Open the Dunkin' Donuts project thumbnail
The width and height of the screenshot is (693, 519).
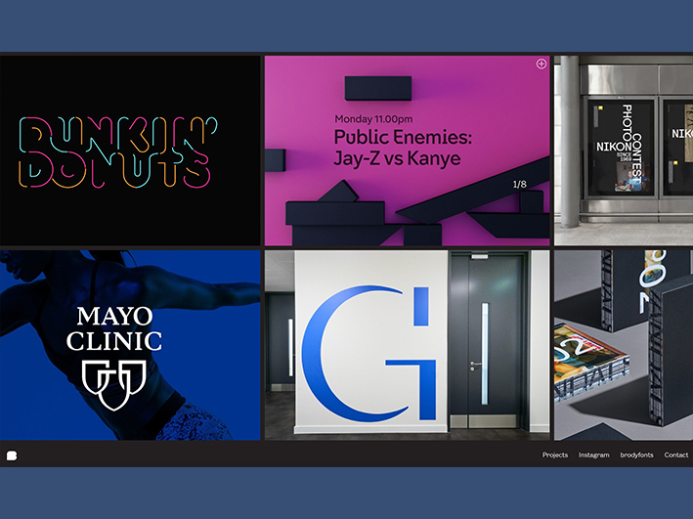[x=130, y=151]
